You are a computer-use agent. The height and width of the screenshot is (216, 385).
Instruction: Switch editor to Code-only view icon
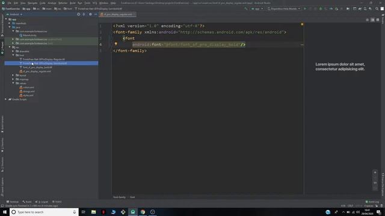click(368, 20)
